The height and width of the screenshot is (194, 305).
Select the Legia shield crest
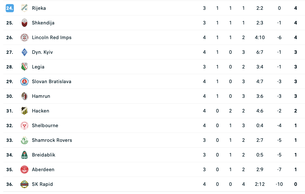coord(24,67)
